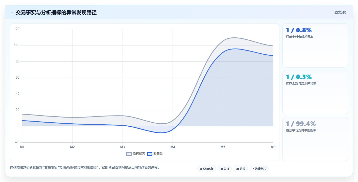Viewport: 358px width, 182px height.
Task: Click the 80 y-axis label
Action: (x=17, y=61)
